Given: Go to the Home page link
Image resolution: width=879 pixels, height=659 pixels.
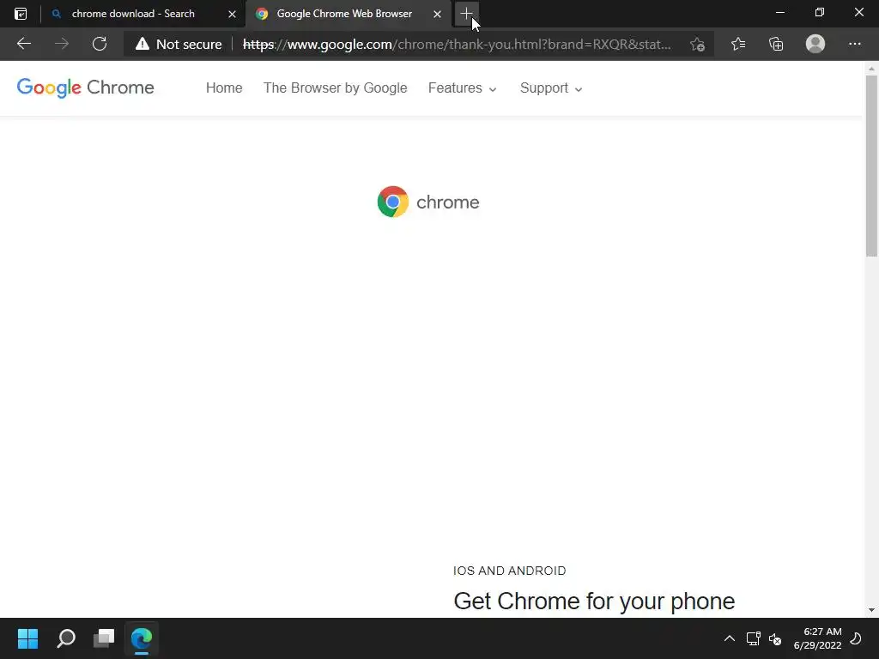Looking at the screenshot, I should point(224,88).
